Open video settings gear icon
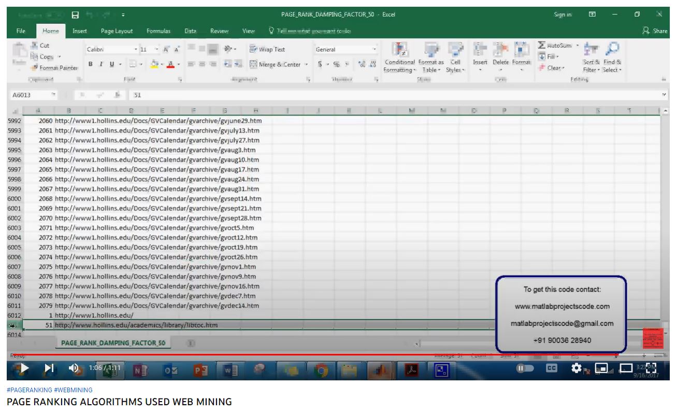The width and height of the screenshot is (676, 413). (x=577, y=368)
